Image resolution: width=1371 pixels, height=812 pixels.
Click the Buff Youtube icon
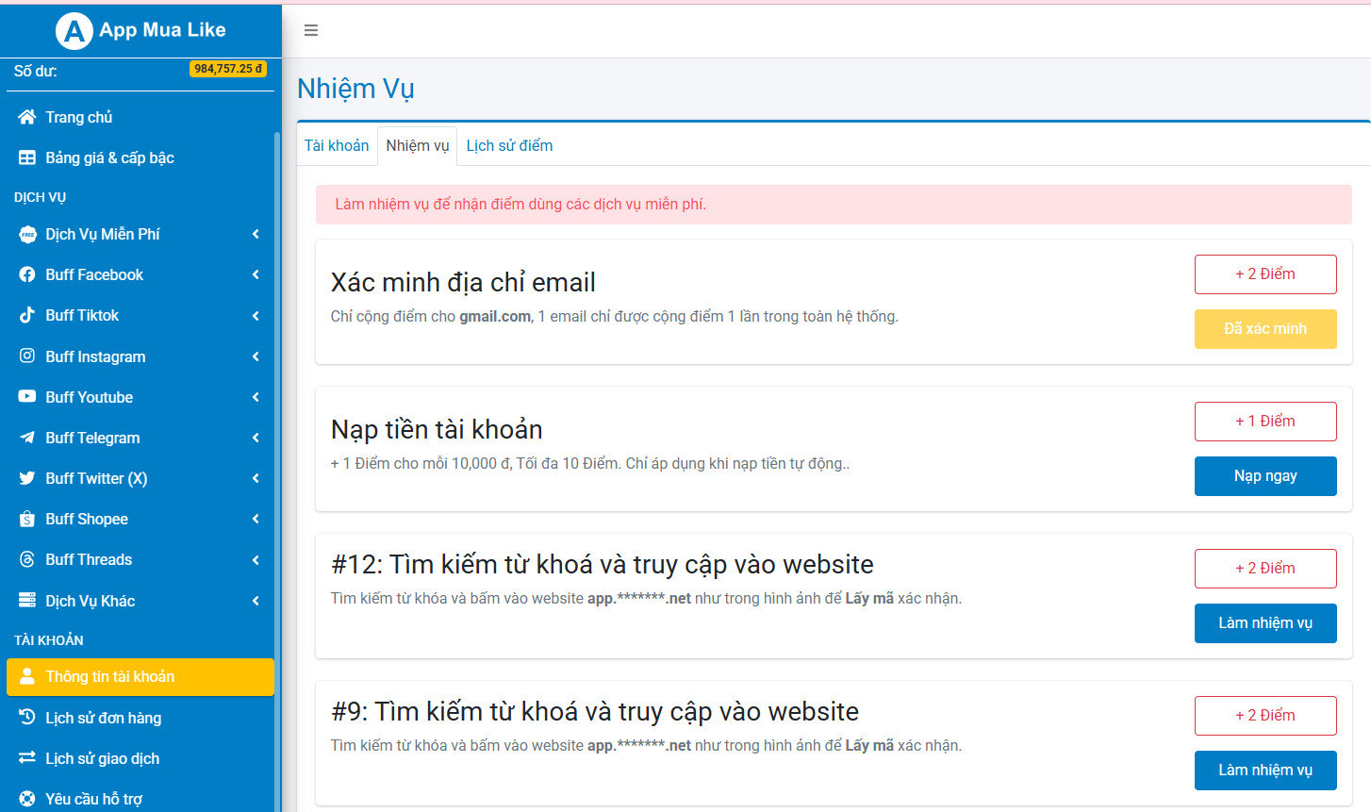[28, 397]
